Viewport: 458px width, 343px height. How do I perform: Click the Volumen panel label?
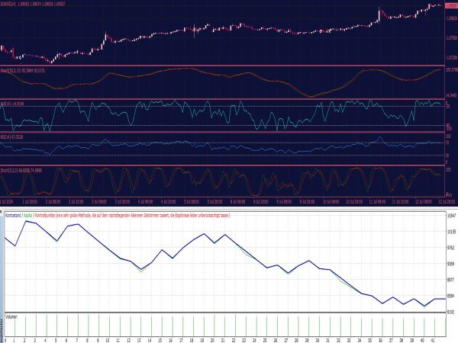[x=11, y=317]
